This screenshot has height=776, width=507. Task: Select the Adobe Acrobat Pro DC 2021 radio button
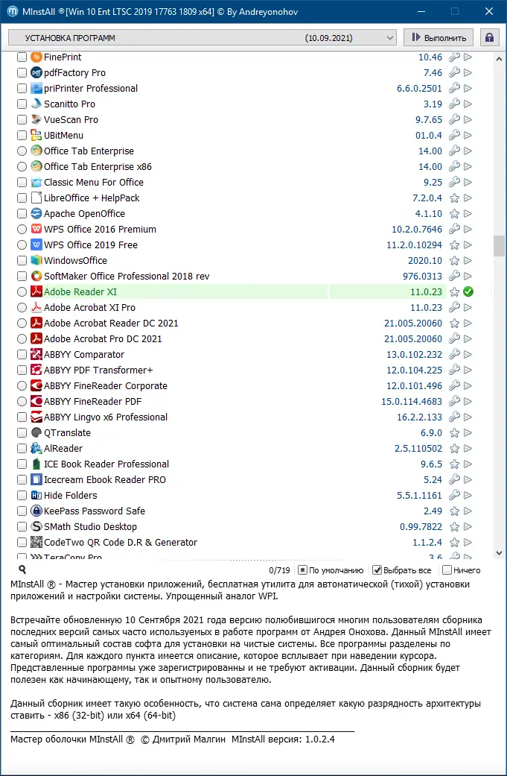tap(22, 339)
